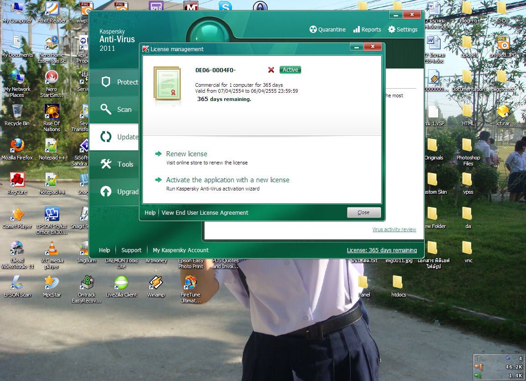
Task: Open FireTune Ultimate desktop icon
Action: [190, 289]
